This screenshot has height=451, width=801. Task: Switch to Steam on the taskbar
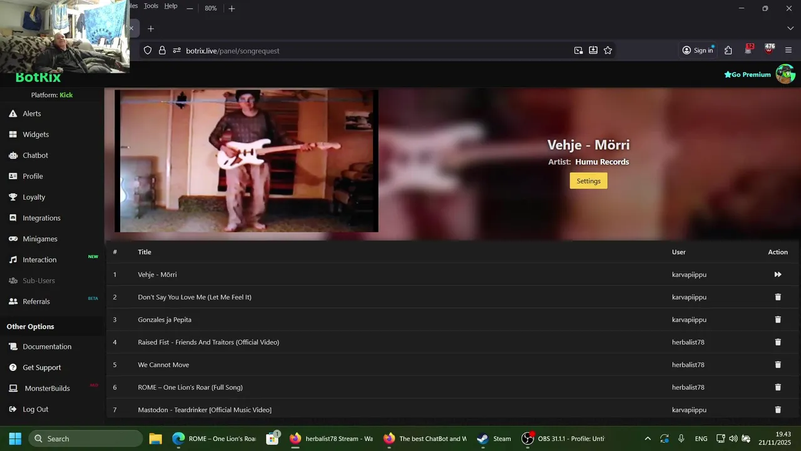pyautogui.click(x=494, y=438)
